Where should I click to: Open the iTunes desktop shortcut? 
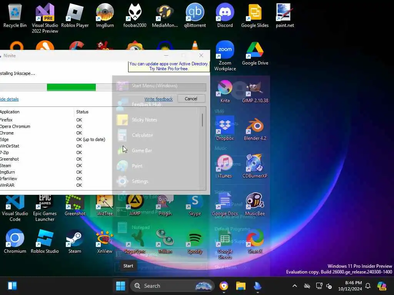225,166
